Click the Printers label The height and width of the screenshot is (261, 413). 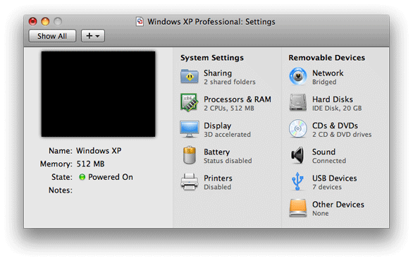pos(218,178)
